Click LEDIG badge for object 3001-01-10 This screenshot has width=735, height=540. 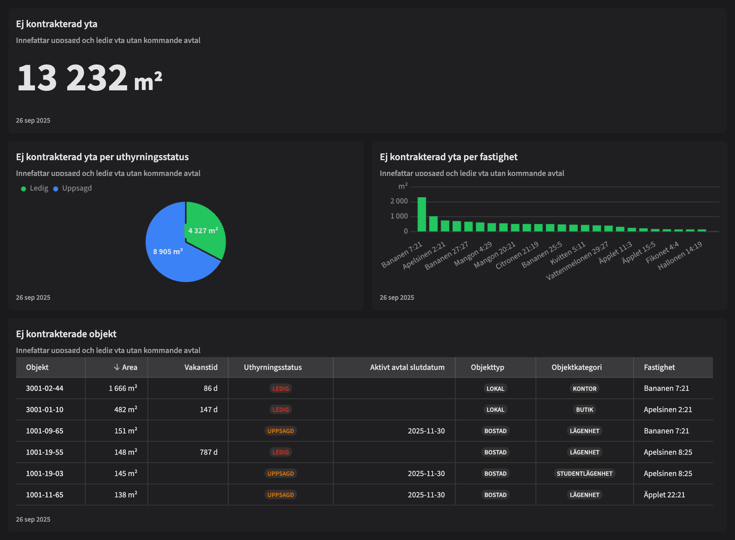(280, 410)
